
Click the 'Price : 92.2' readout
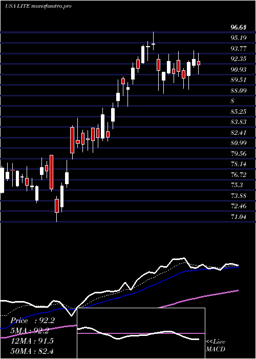[32, 321]
